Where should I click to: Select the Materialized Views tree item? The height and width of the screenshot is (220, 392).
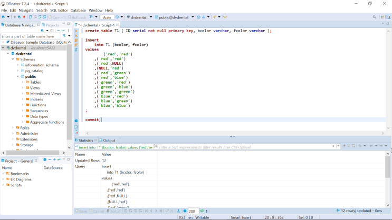pos(45,94)
